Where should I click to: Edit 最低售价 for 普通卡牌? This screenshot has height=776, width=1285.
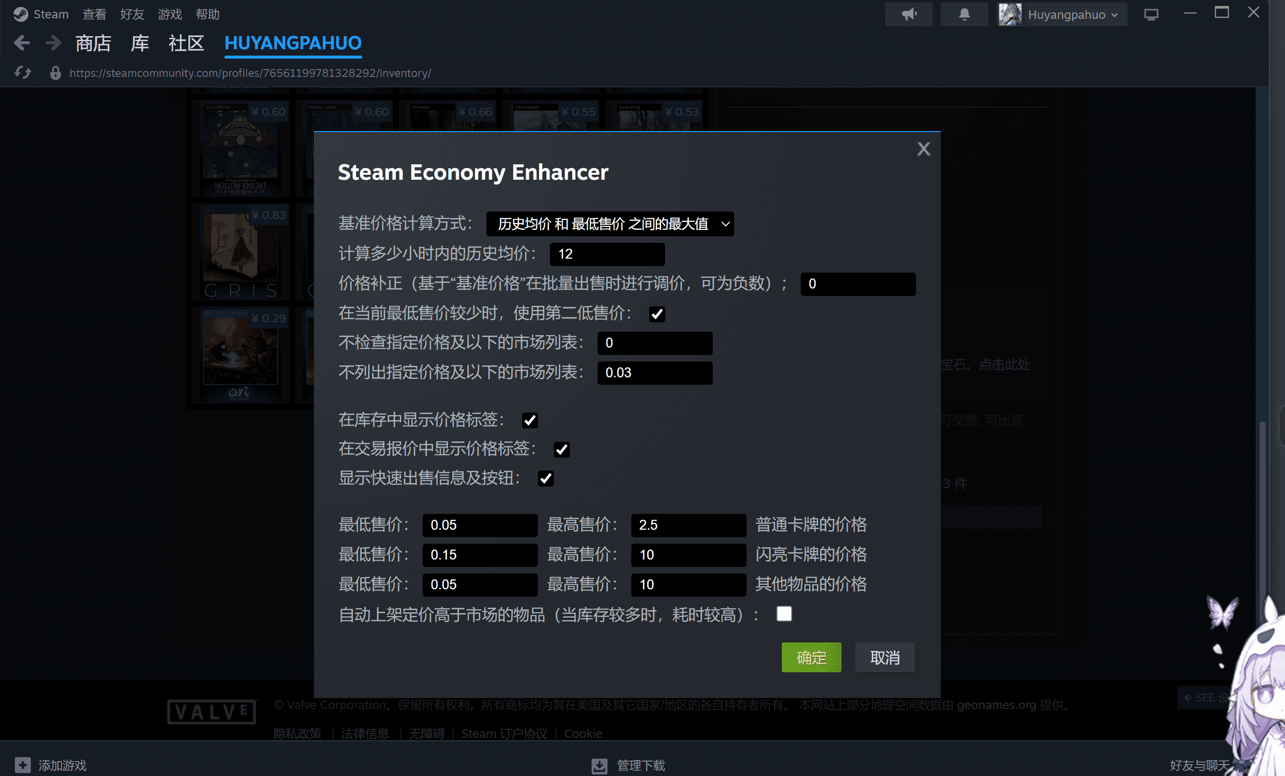pyautogui.click(x=480, y=525)
